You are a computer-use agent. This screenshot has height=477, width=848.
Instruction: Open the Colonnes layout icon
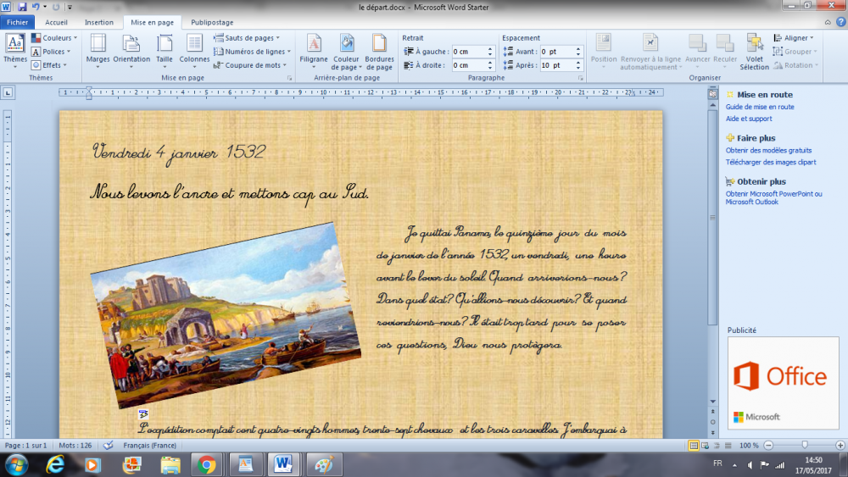pyautogui.click(x=194, y=48)
